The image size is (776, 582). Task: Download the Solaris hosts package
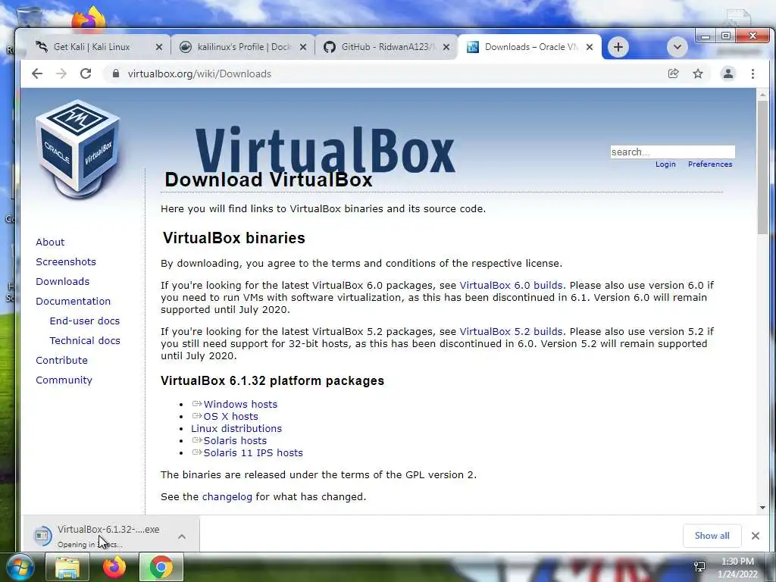pos(235,441)
